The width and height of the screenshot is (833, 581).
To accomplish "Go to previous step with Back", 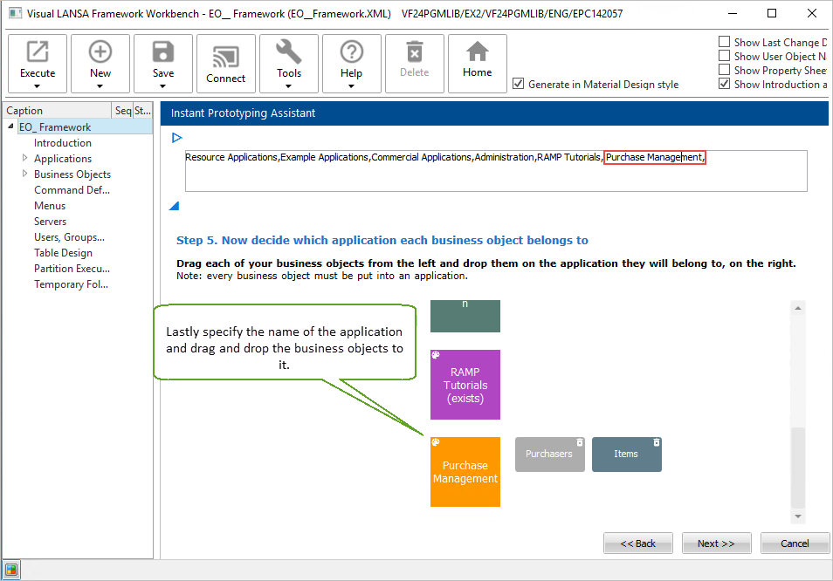I will pos(637,543).
